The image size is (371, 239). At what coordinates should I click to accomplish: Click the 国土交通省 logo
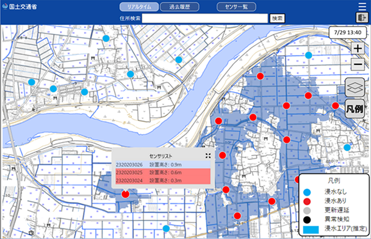coord(20,7)
